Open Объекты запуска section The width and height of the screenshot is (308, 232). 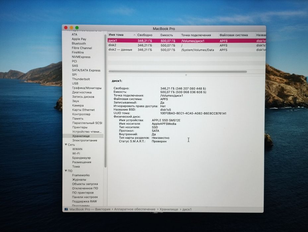pos(85,184)
